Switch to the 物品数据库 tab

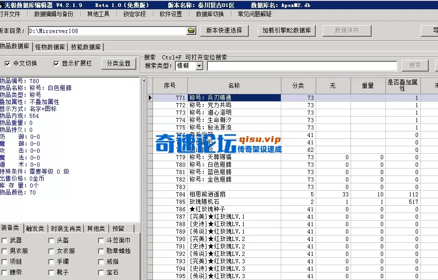point(15,46)
